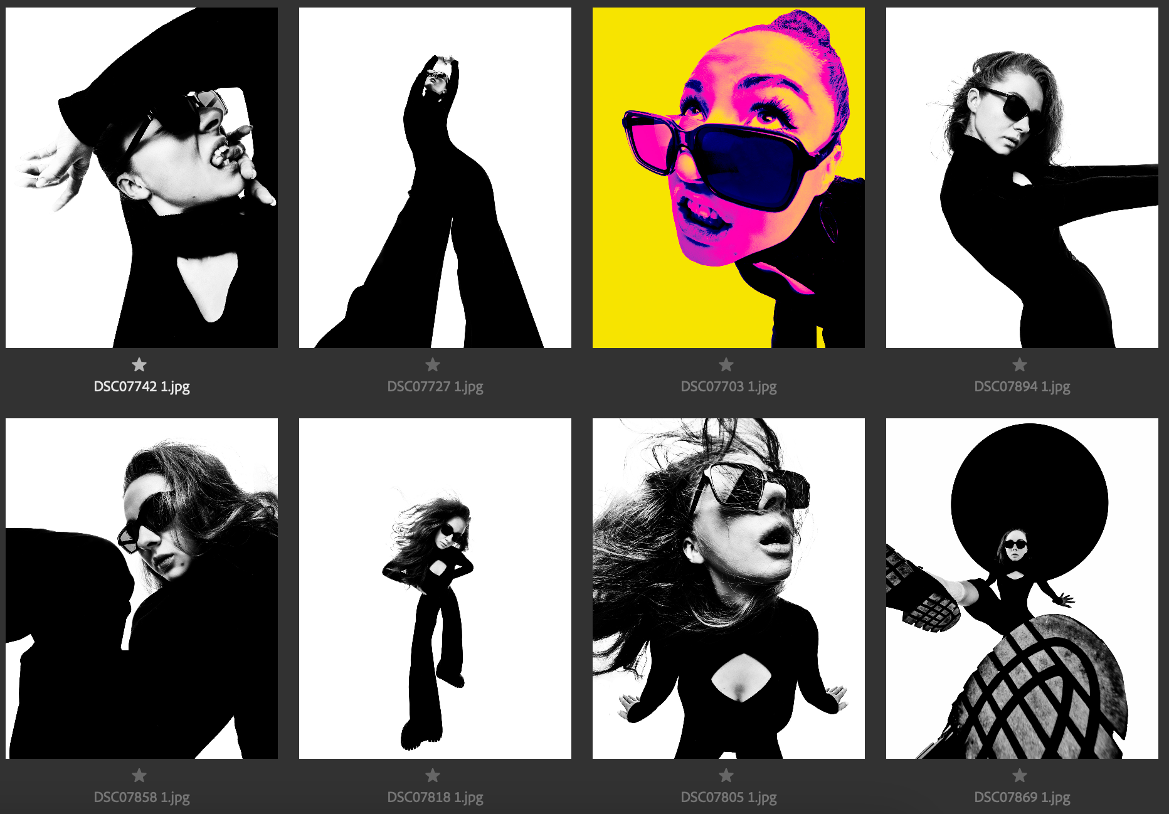Favorite DSC07858 1.jpg using its star
The image size is (1169, 814).
tap(139, 775)
